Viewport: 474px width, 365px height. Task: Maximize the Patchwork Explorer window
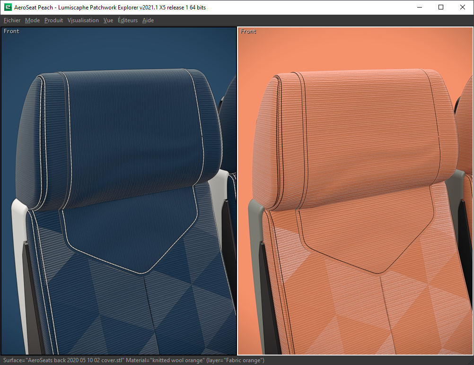(x=441, y=7)
